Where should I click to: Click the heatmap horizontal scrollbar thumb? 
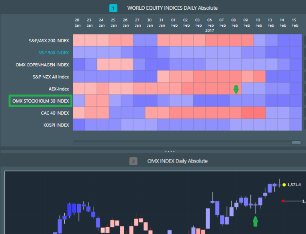tap(296, 143)
